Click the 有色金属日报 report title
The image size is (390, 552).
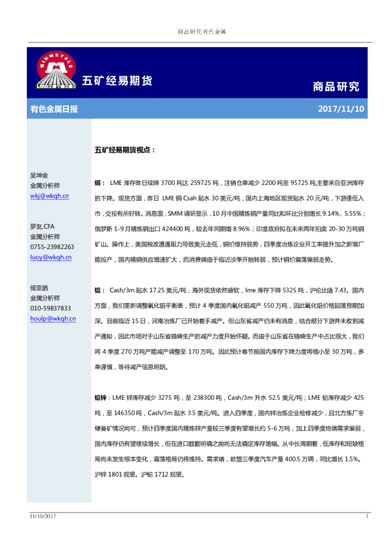[54, 109]
